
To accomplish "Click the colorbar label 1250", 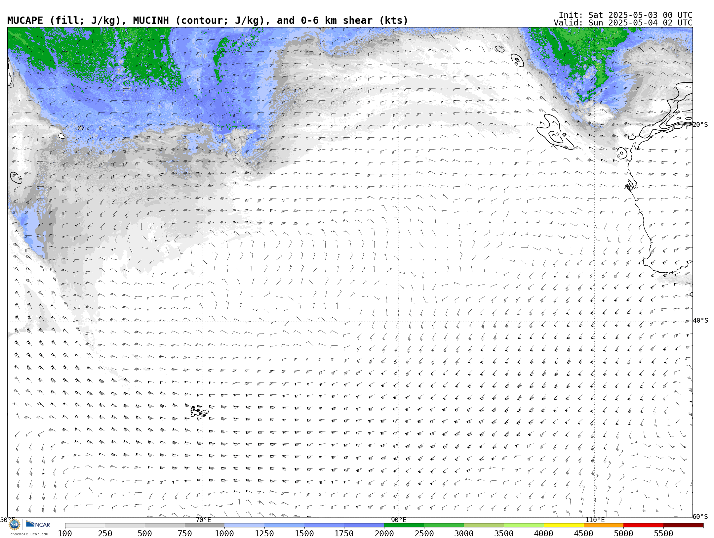I will [x=264, y=534].
